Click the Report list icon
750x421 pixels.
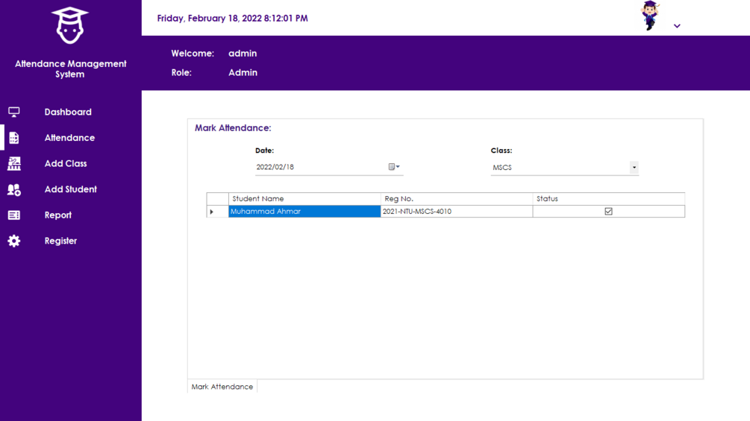tap(14, 215)
